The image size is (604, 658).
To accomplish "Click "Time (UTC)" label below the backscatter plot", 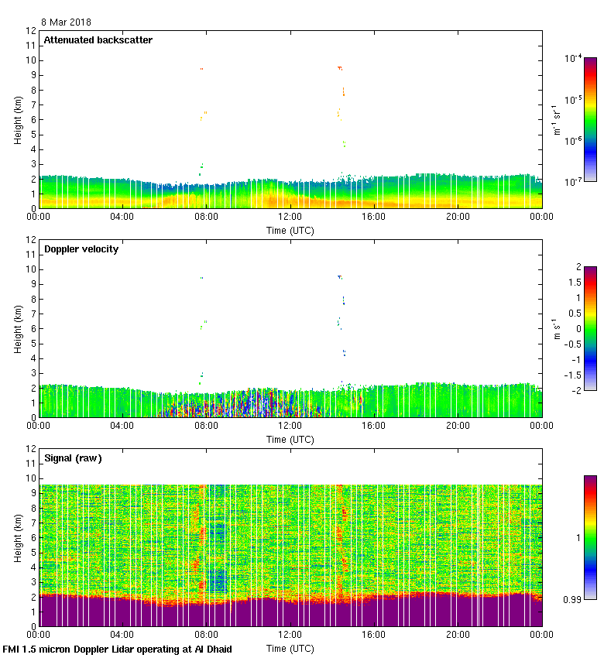I will click(290, 230).
